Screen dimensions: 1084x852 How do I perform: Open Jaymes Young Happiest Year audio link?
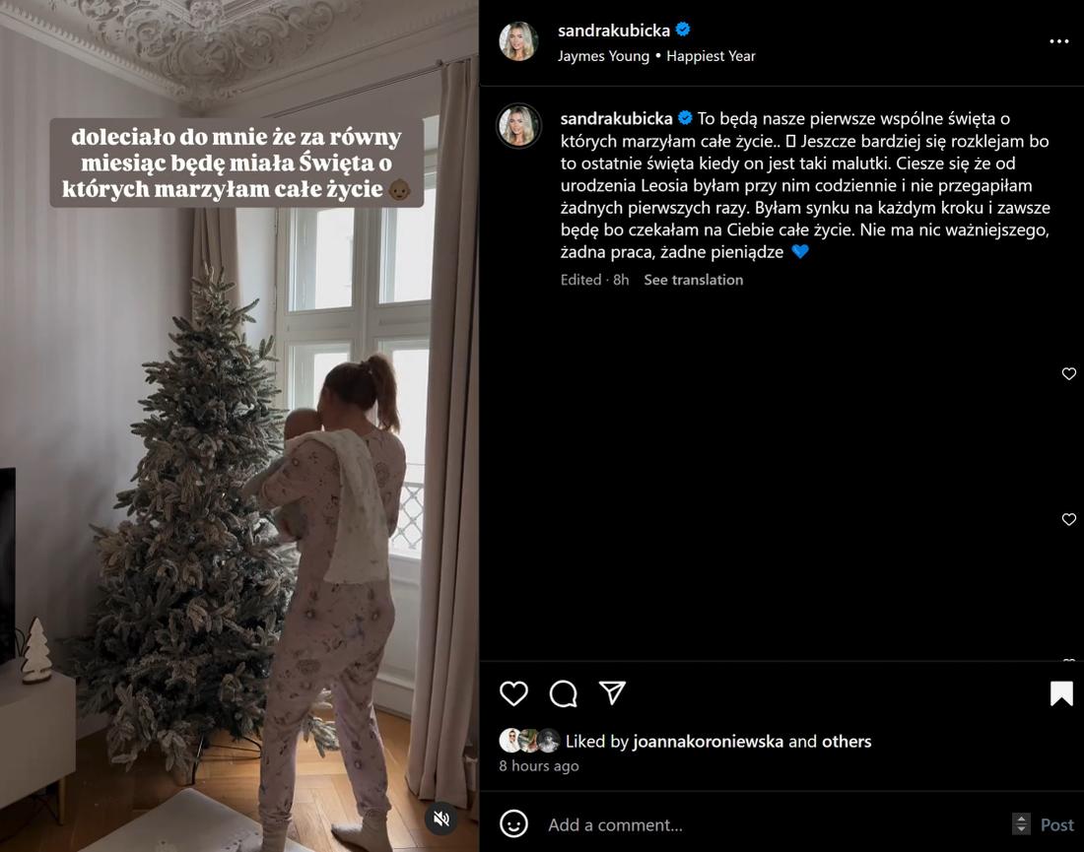coord(656,56)
